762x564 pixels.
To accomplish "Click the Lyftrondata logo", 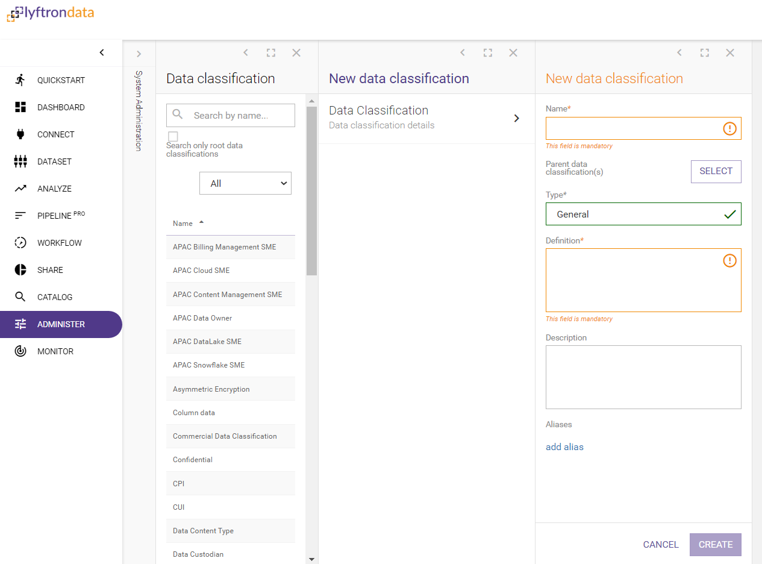I will 51,13.
